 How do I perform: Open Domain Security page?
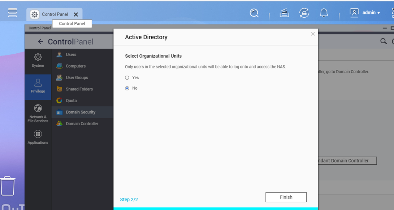[82, 112]
